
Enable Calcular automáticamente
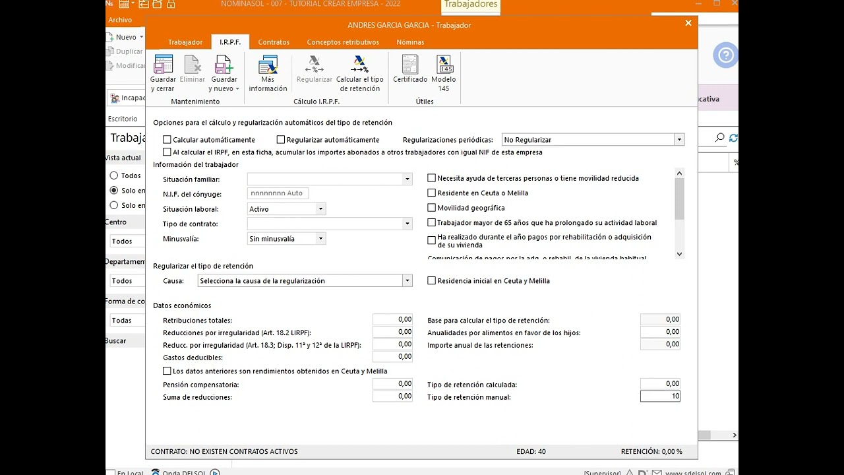coord(167,140)
